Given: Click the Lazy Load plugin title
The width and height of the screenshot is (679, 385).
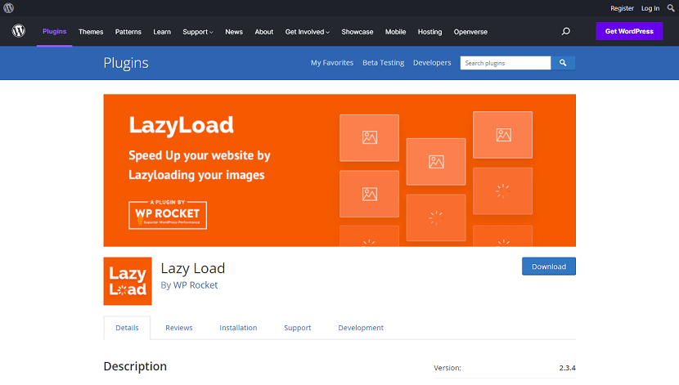Looking at the screenshot, I should coord(193,268).
